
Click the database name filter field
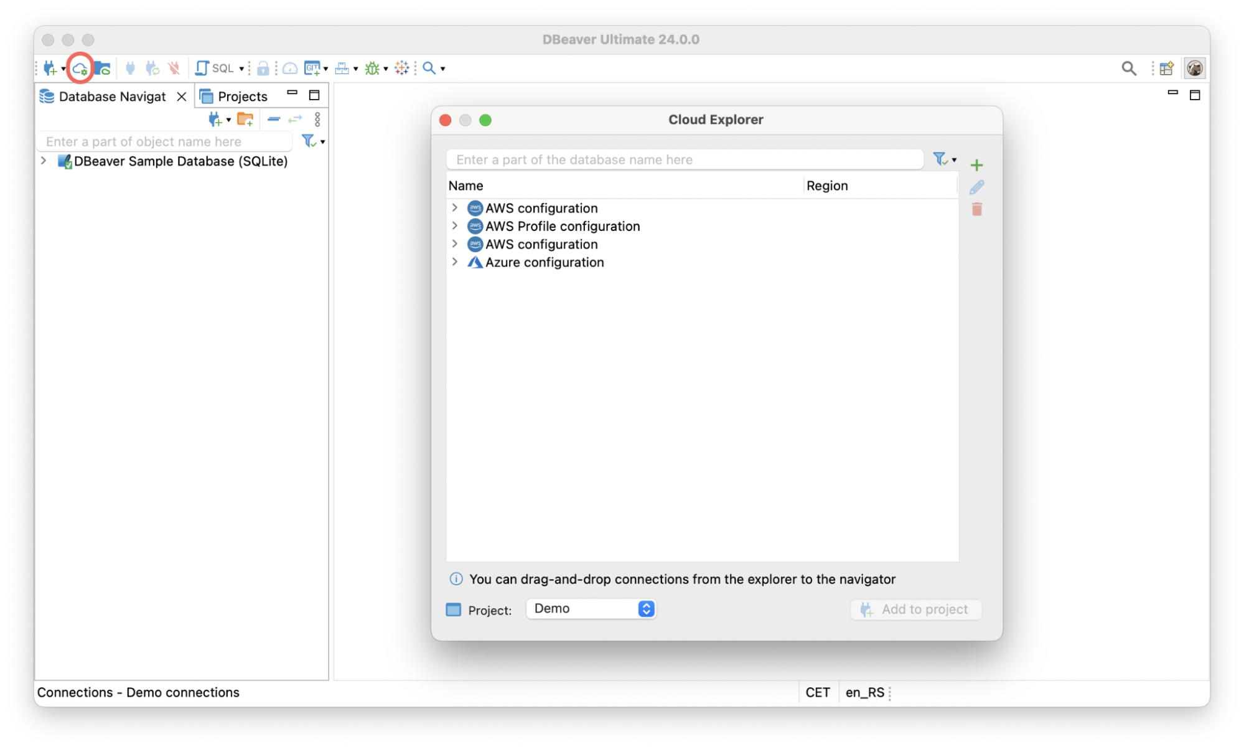click(685, 159)
